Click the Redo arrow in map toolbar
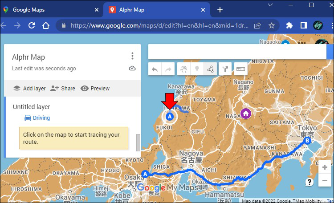The image size is (334, 203). 168,69
